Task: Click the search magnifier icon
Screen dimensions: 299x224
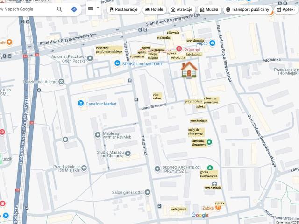Action: pyautogui.click(x=59, y=9)
